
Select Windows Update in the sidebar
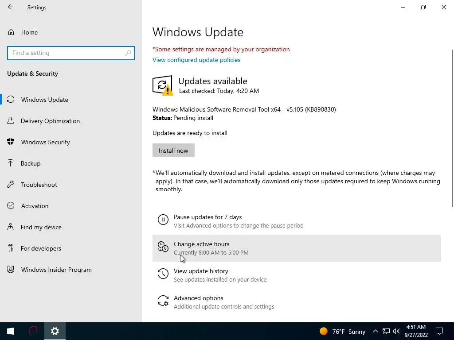click(71, 100)
